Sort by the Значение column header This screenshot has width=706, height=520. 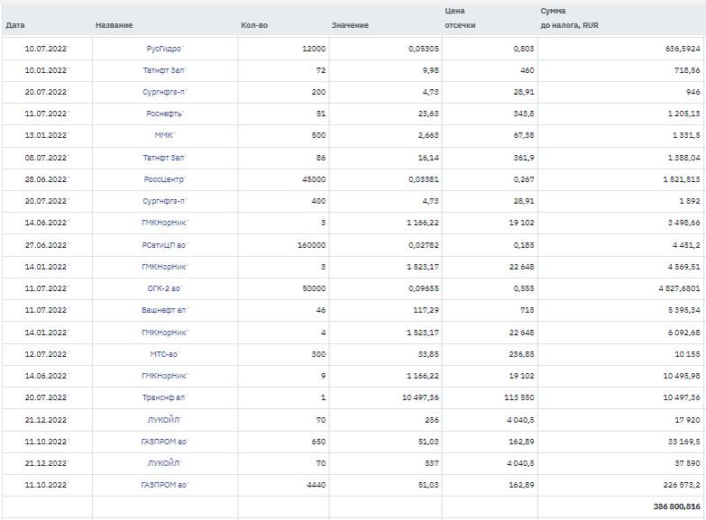[x=351, y=25]
